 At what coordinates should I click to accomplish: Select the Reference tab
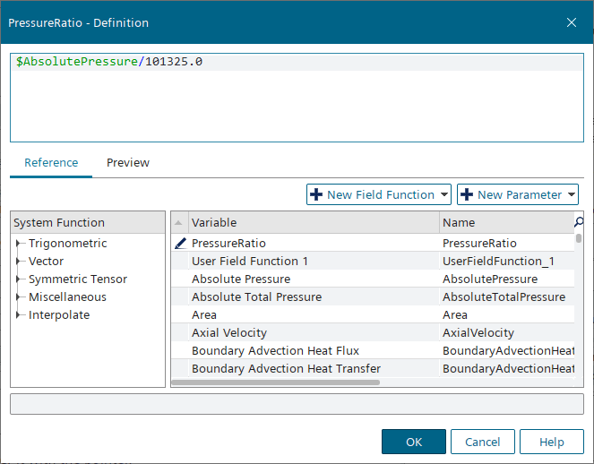tap(51, 163)
